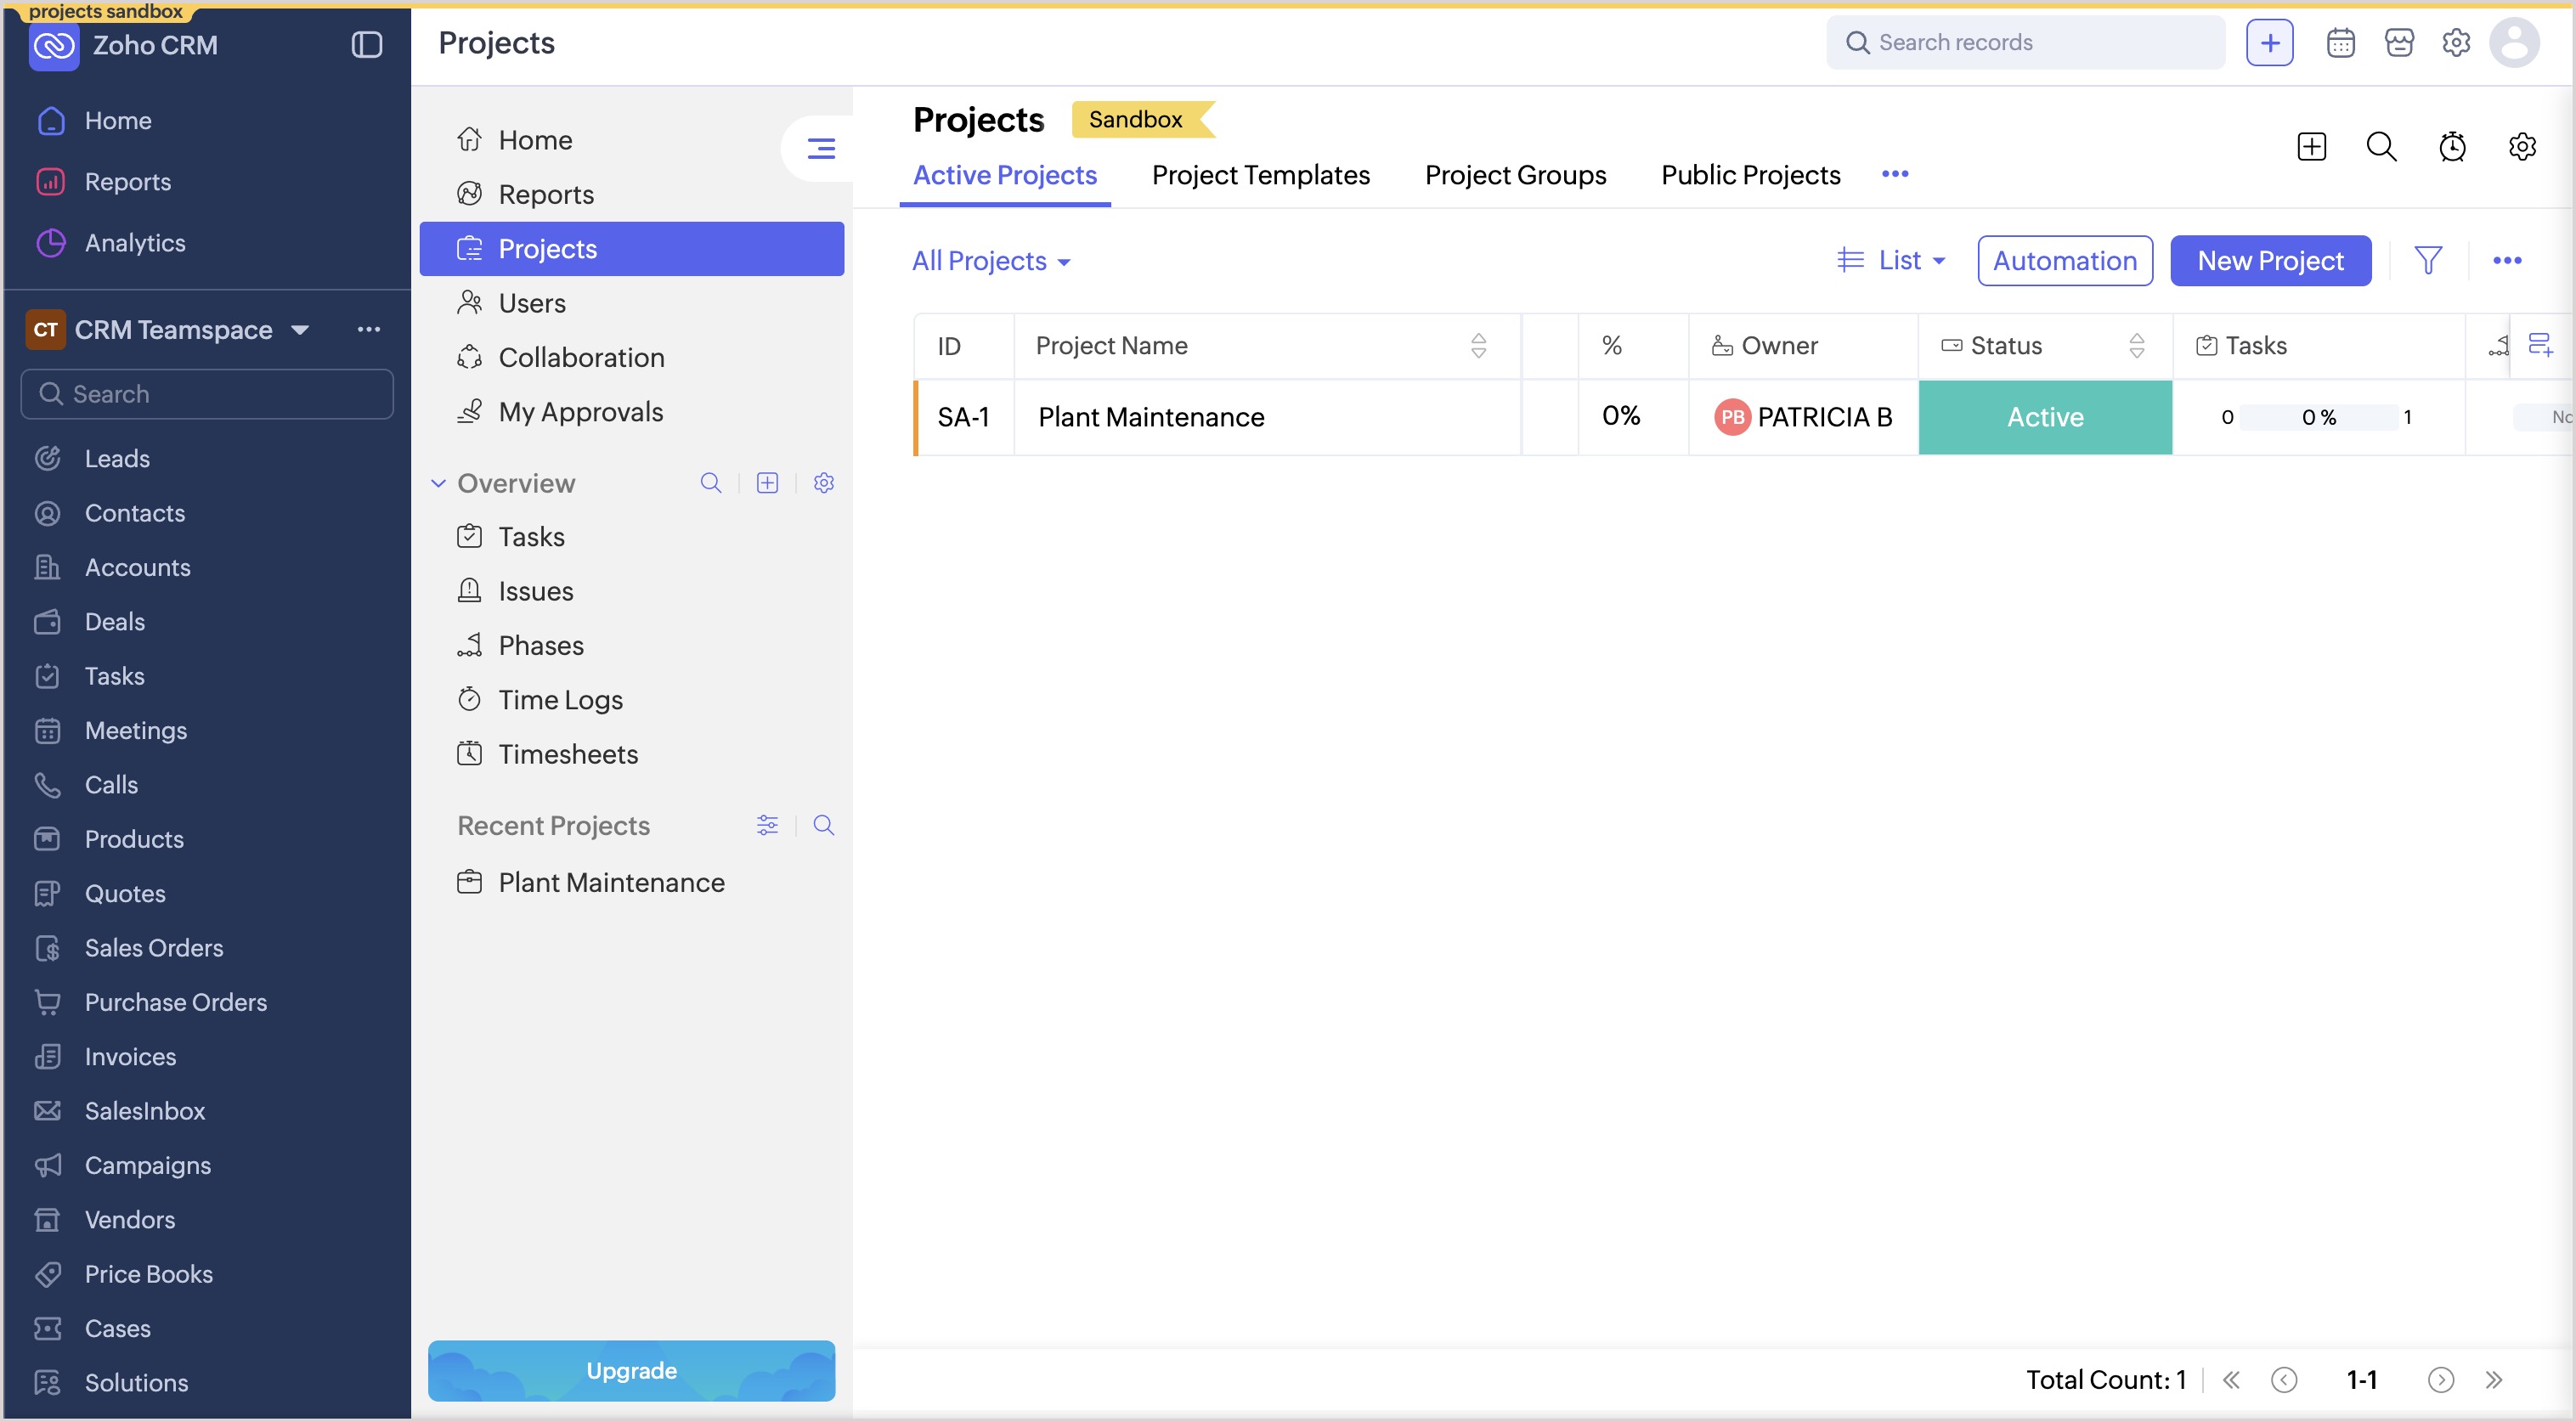2576x1422 pixels.
Task: Click the Projects search magnifier icon
Action: point(2382,147)
